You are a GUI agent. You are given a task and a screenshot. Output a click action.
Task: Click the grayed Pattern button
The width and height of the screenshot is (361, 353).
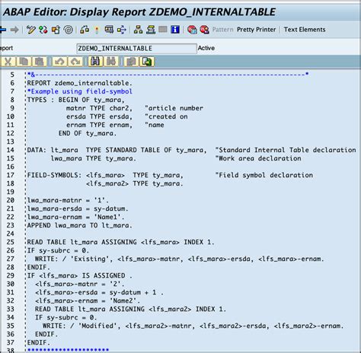click(222, 30)
